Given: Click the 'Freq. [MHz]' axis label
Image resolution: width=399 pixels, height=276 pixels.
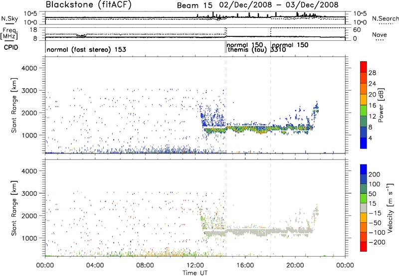Looking at the screenshot, I should 9,33.
